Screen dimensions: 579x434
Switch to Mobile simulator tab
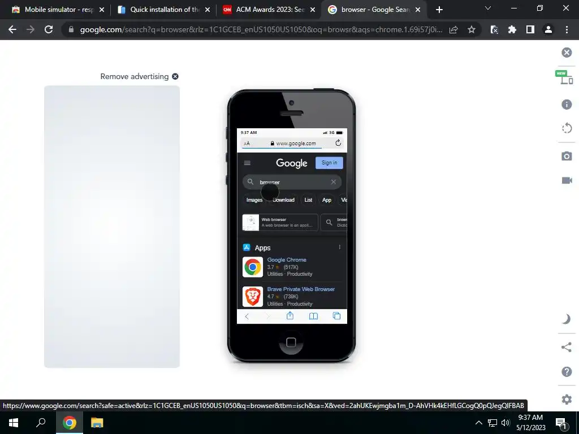click(x=58, y=10)
